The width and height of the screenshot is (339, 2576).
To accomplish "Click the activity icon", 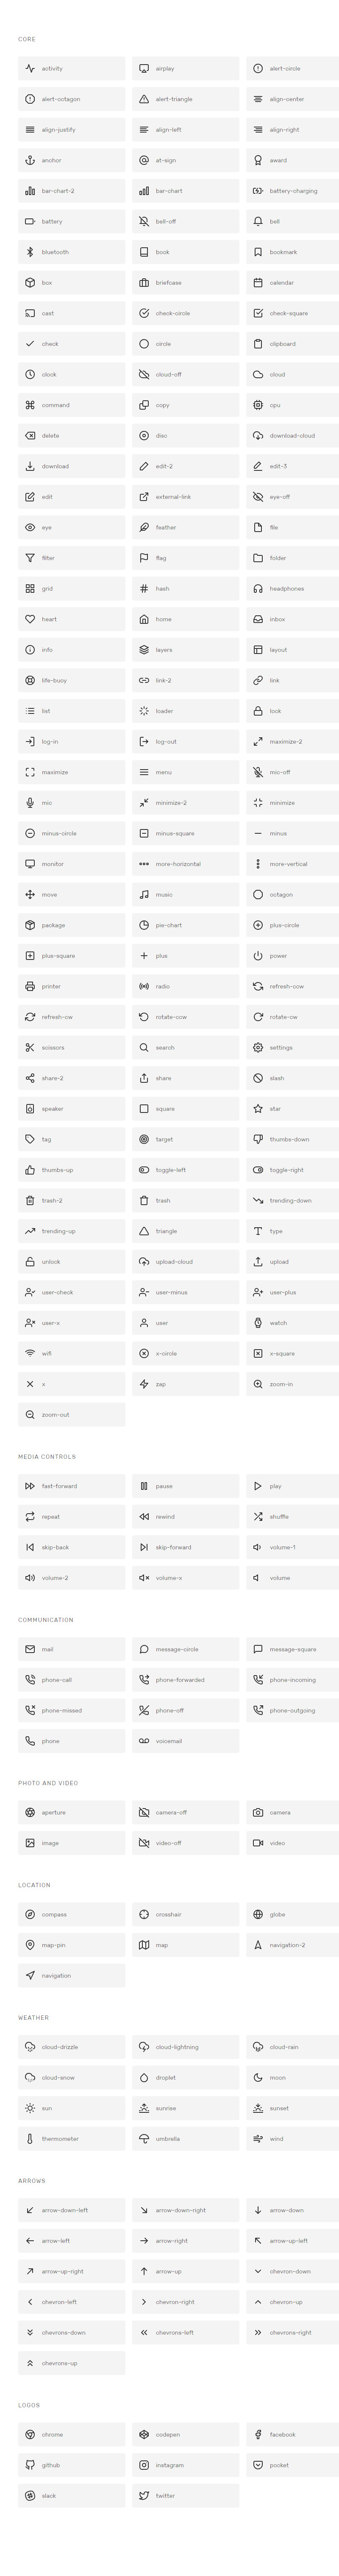I will [30, 69].
